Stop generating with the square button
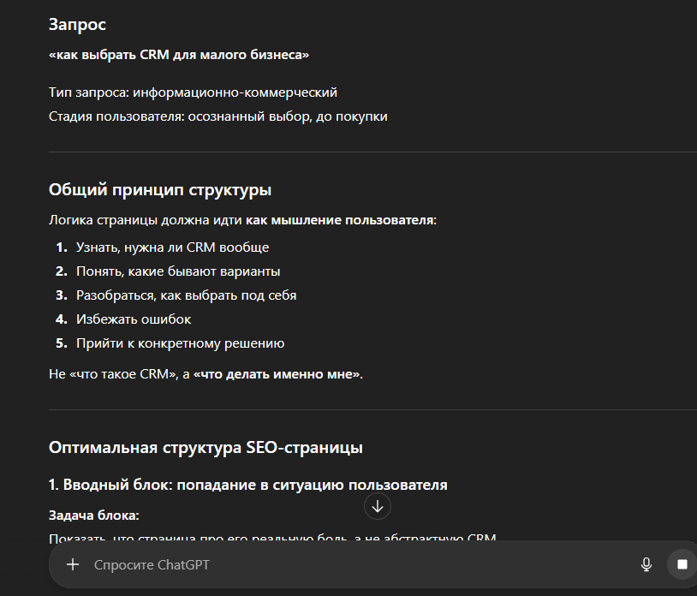The width and height of the screenshot is (697, 596). coord(682,564)
